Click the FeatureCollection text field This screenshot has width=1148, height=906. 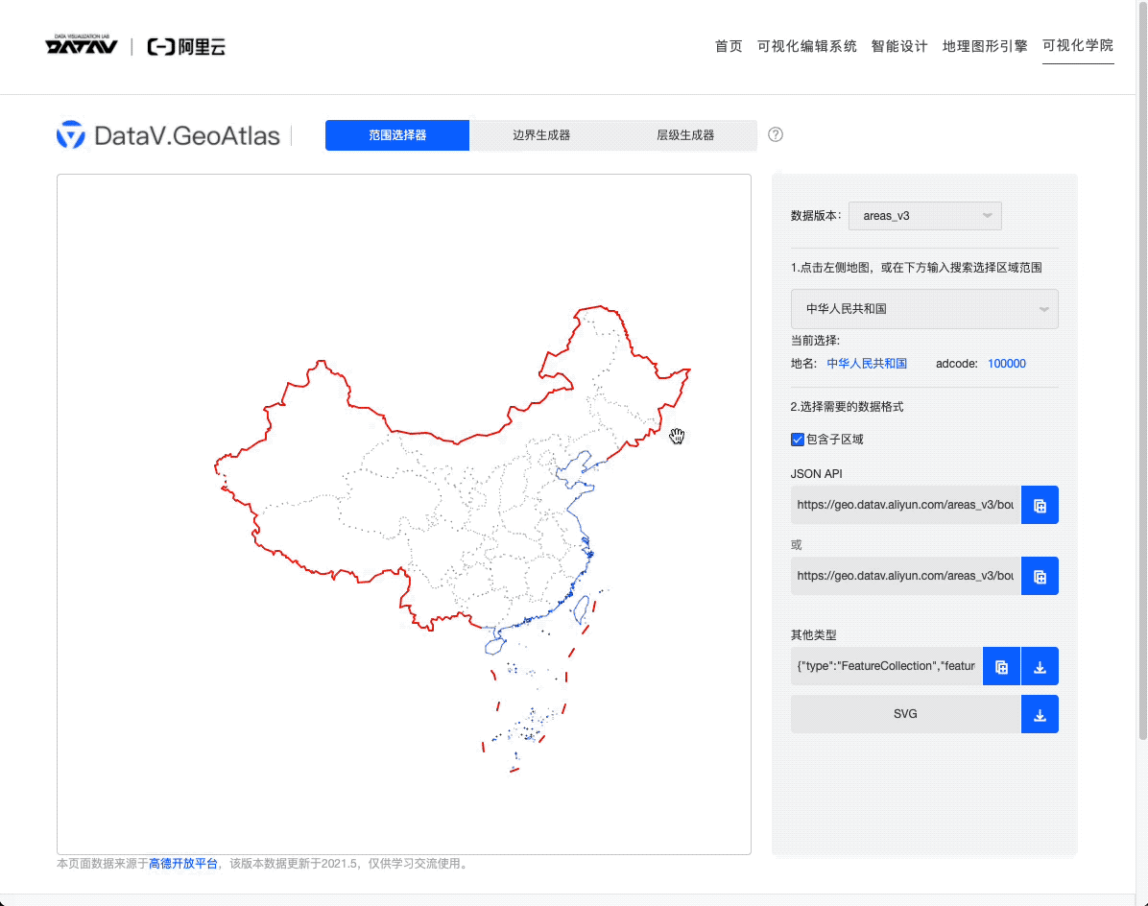pos(887,666)
